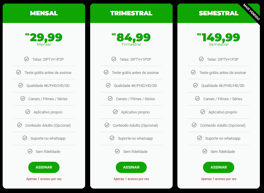The image size is (264, 193).
Task: Click check icon beside Mensal Canais / Filmes / Séries
Action: click(x=23, y=98)
